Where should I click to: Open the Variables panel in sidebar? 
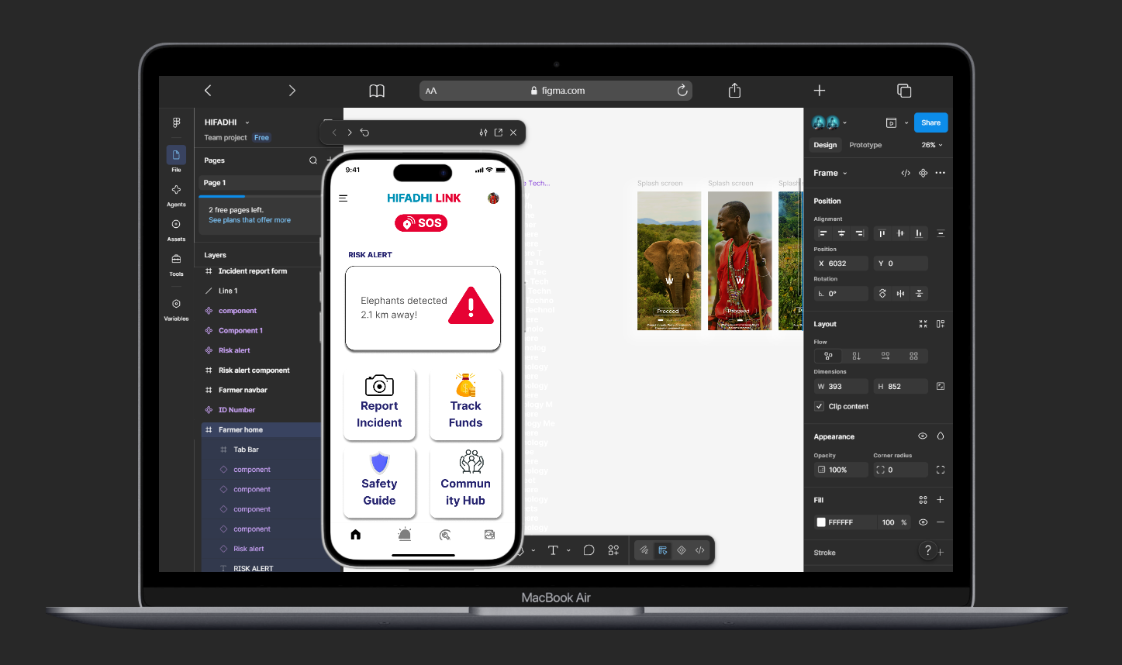(x=176, y=309)
